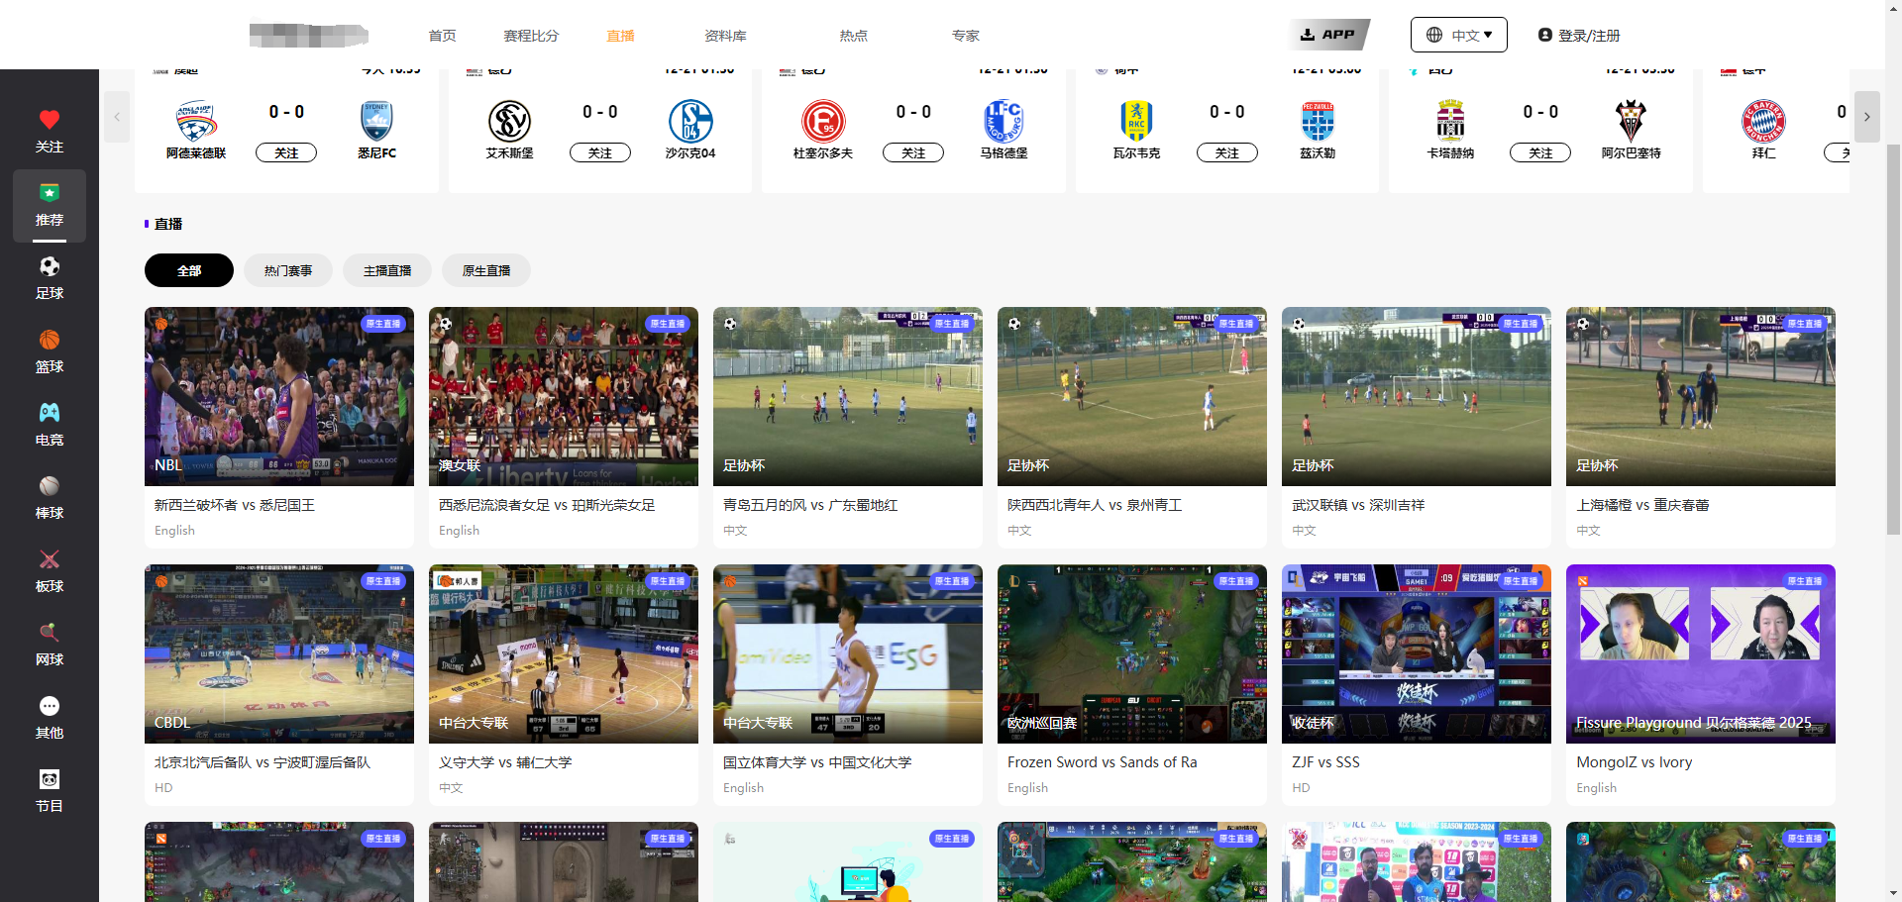The image size is (1902, 902).
Task: Open the 中文 language dropdown
Action: (1458, 35)
